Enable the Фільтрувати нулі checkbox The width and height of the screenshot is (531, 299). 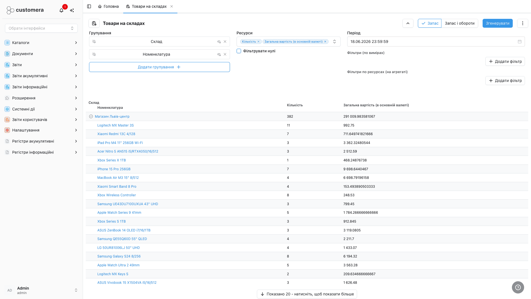tap(239, 51)
